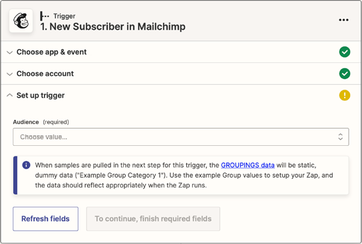The width and height of the screenshot is (362, 244).
Task: Open the three-dot more options menu
Action: [343, 20]
